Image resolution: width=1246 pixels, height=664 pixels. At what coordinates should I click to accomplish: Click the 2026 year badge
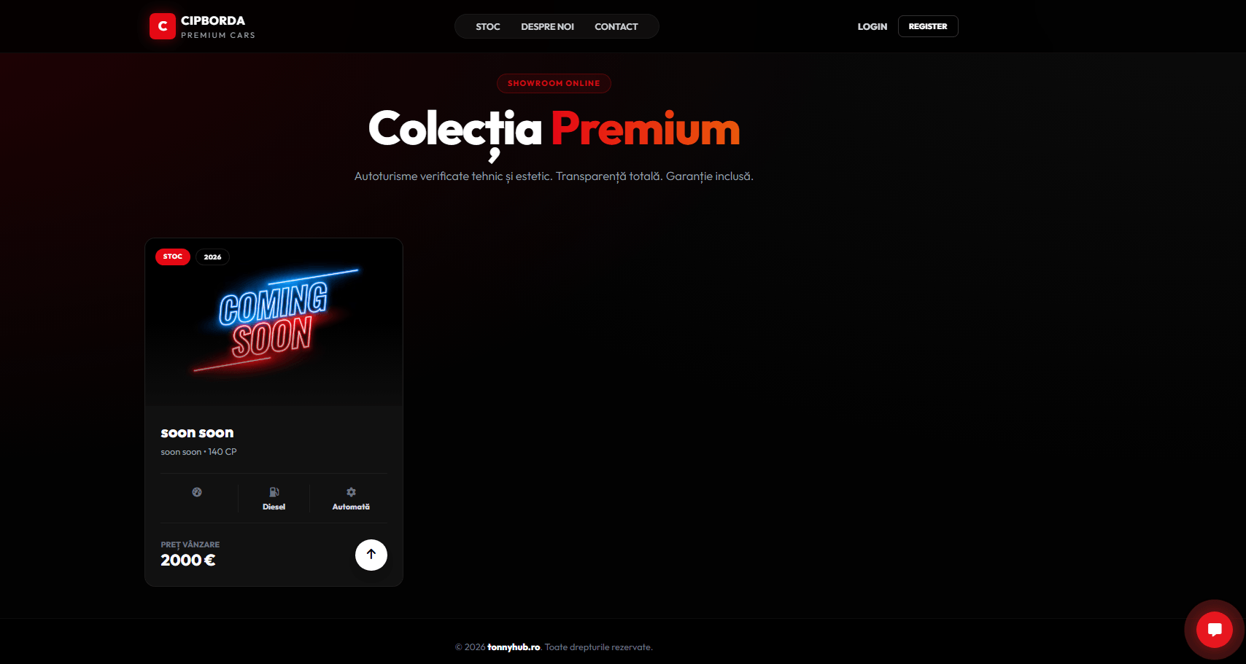(212, 257)
